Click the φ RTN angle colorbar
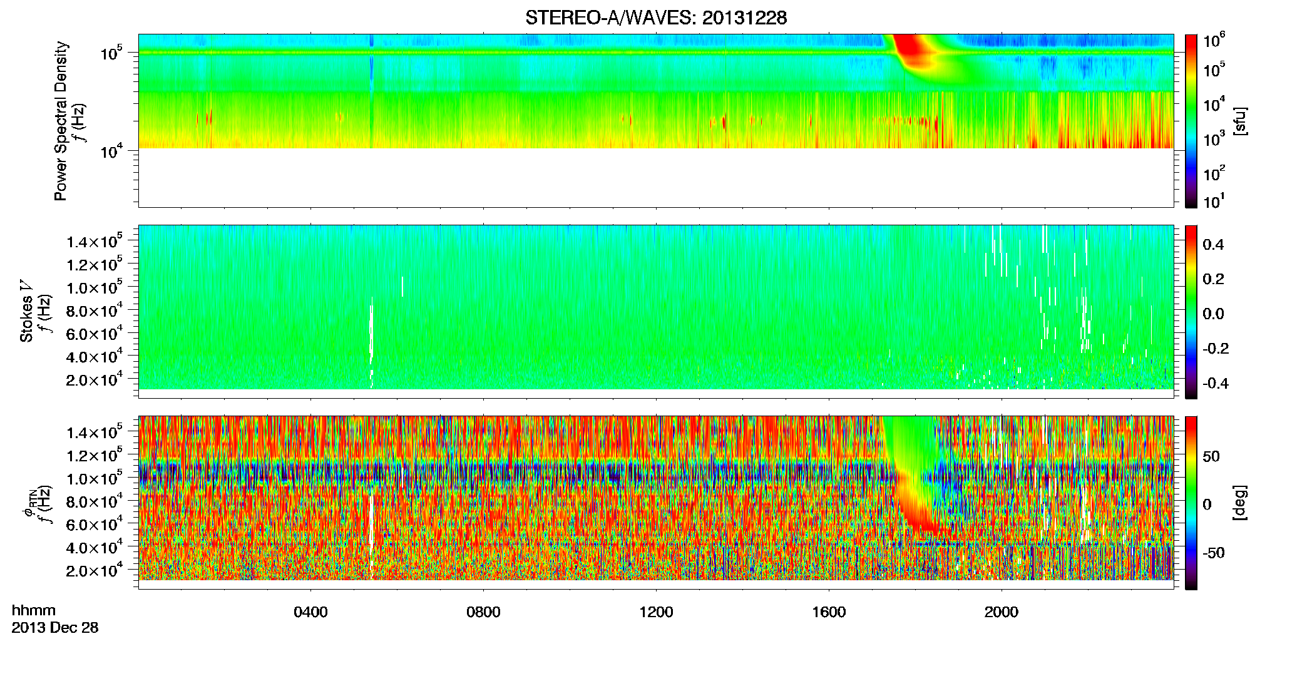Viewport: 1312px width, 676px height. (1191, 503)
